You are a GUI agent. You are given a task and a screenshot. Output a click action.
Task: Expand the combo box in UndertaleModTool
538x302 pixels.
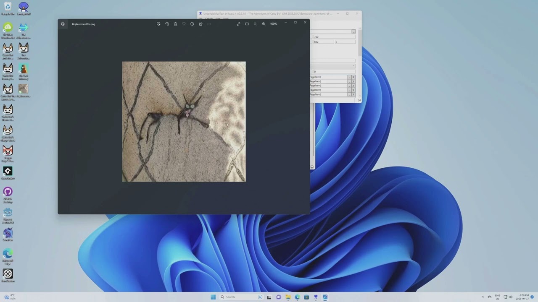point(353,66)
